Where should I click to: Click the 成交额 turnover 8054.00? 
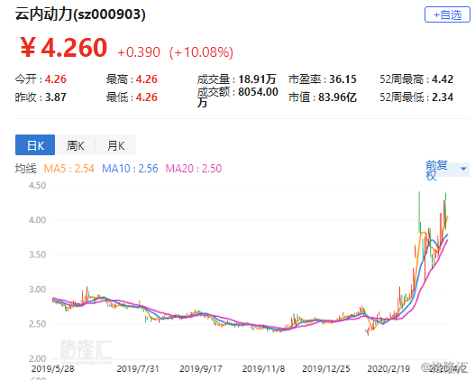pos(258,91)
